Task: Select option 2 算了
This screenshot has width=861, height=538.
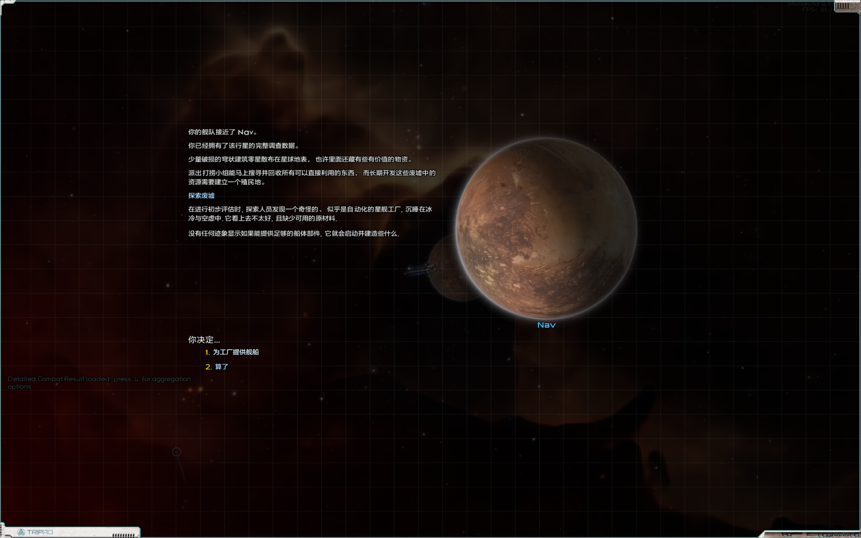Action: coord(221,367)
